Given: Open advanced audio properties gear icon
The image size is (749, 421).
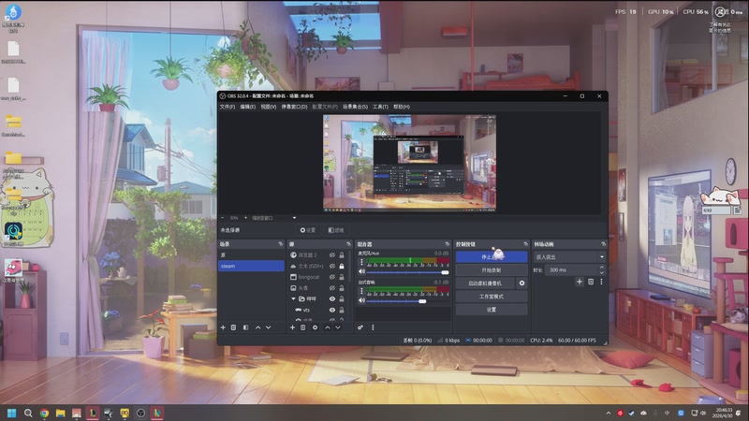Looking at the screenshot, I should coord(360,327).
